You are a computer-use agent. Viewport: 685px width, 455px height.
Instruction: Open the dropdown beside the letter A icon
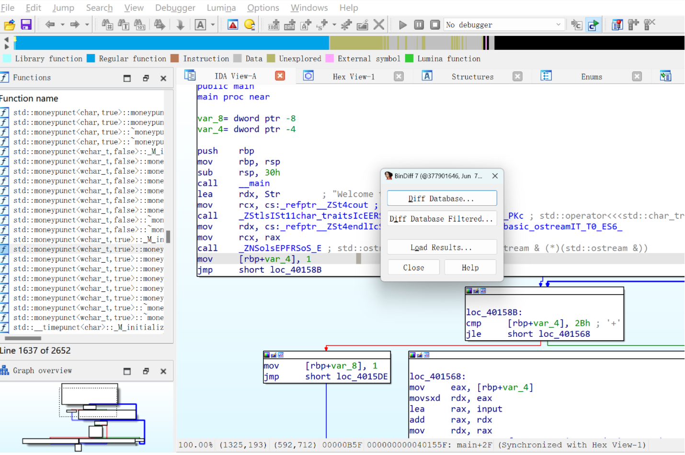coord(213,24)
